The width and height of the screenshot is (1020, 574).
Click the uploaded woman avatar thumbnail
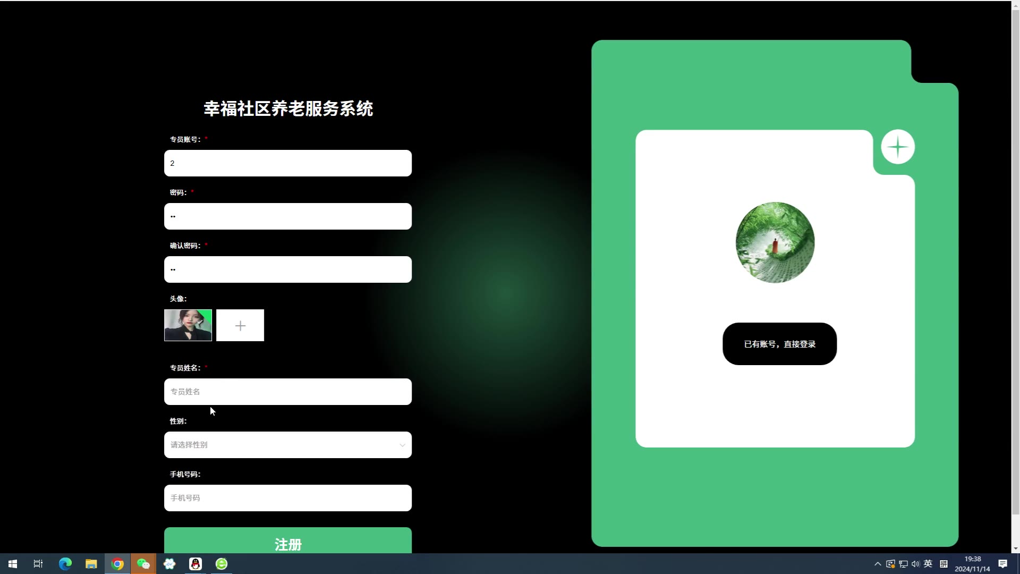[x=188, y=325]
